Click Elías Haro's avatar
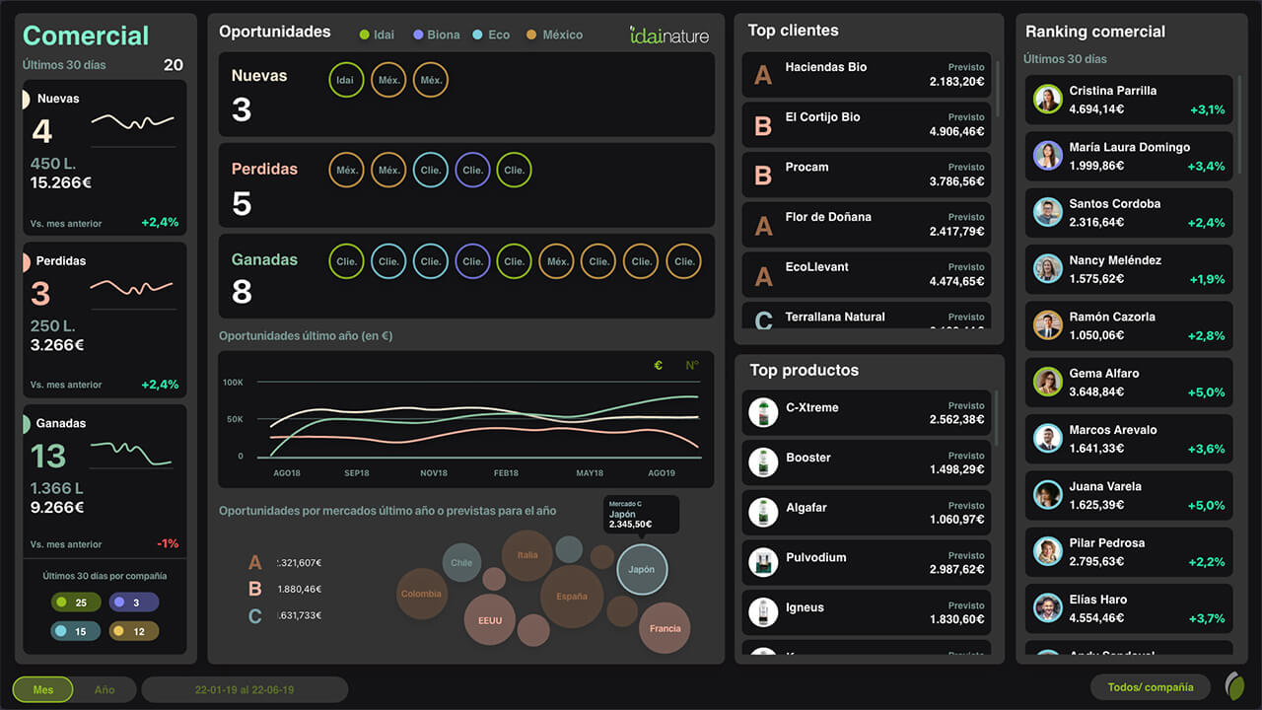 (x=1047, y=608)
